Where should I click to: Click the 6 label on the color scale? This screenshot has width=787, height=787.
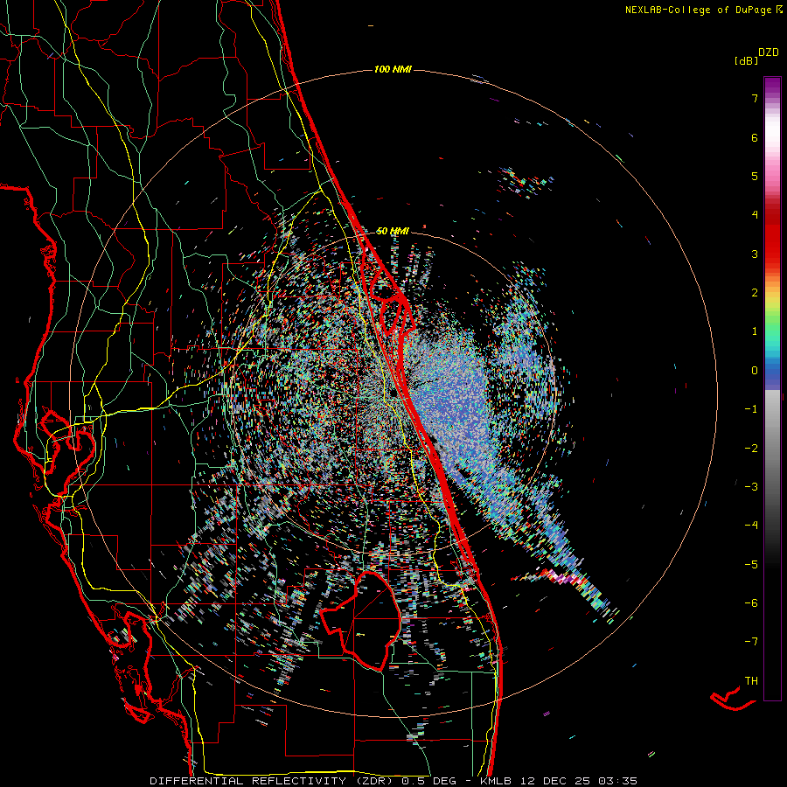tap(755, 137)
